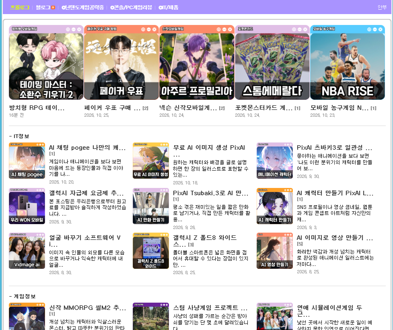The image size is (393, 330).
Task: Click excerpt starting 본 포스팅은 우리은행으로부터
Action: [88, 208]
